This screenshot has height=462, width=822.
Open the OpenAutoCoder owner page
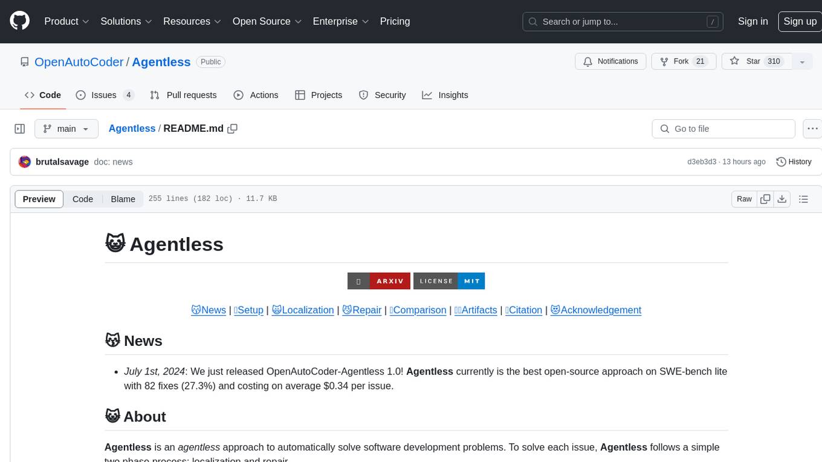(79, 62)
